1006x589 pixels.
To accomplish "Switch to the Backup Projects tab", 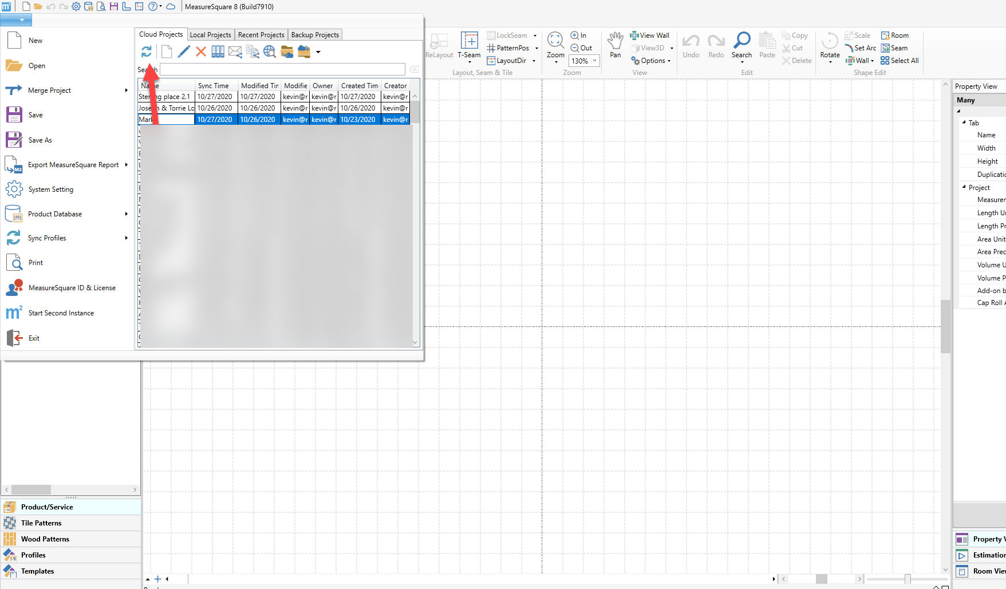I will click(315, 35).
